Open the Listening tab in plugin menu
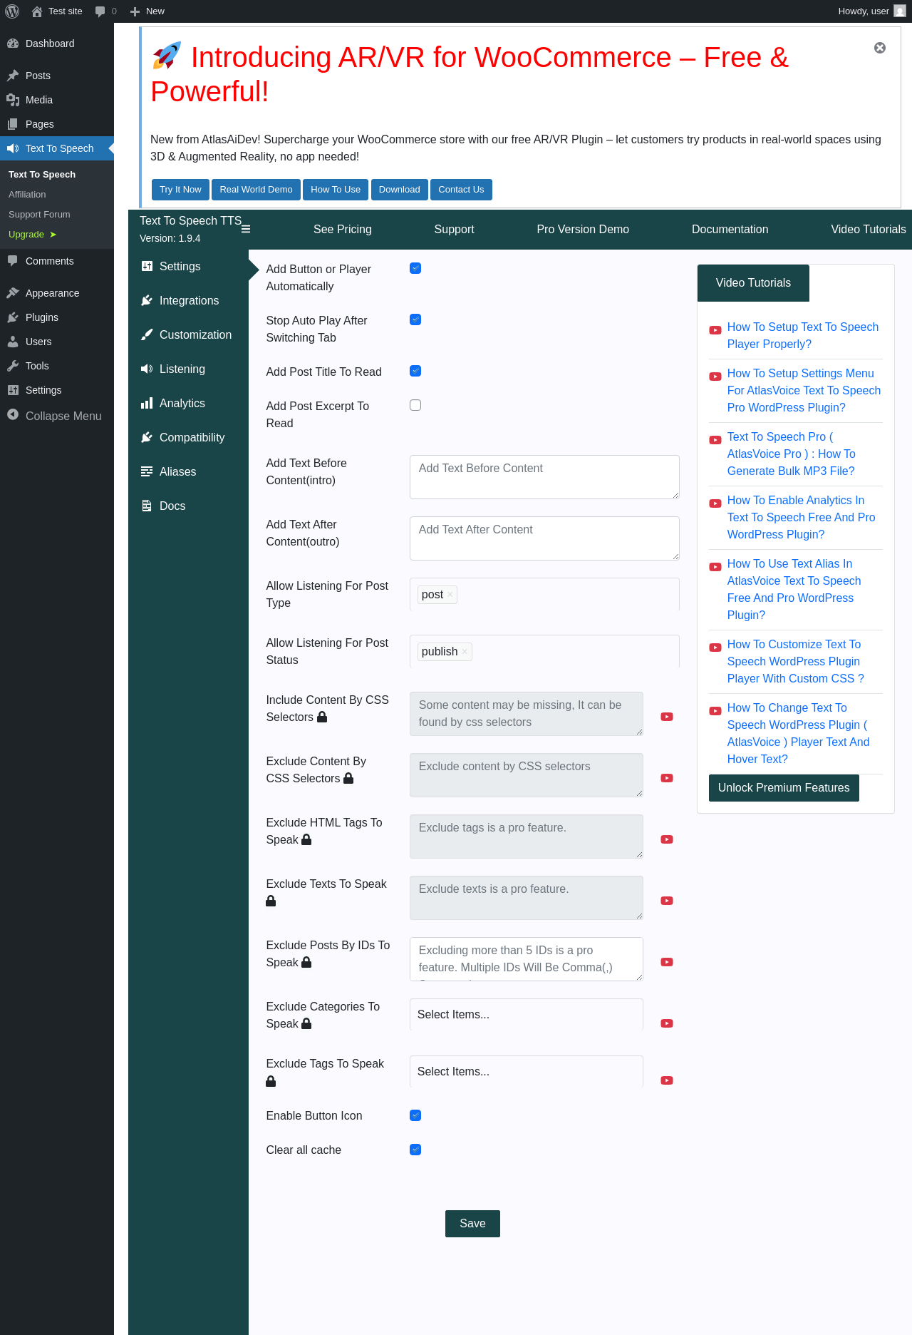 pyautogui.click(x=188, y=369)
